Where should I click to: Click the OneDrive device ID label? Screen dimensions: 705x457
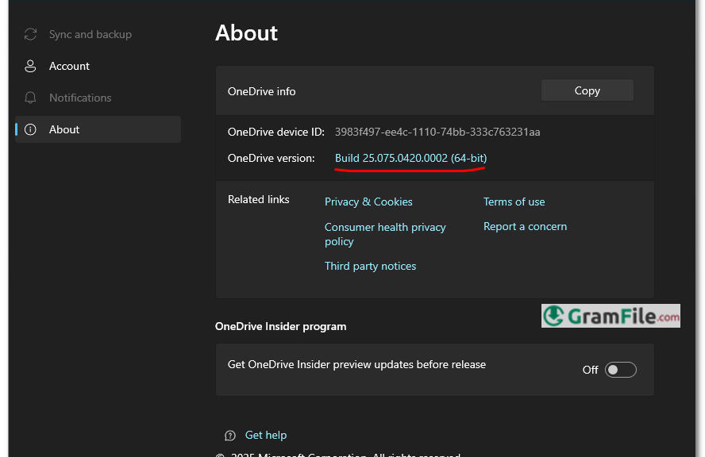pos(276,132)
